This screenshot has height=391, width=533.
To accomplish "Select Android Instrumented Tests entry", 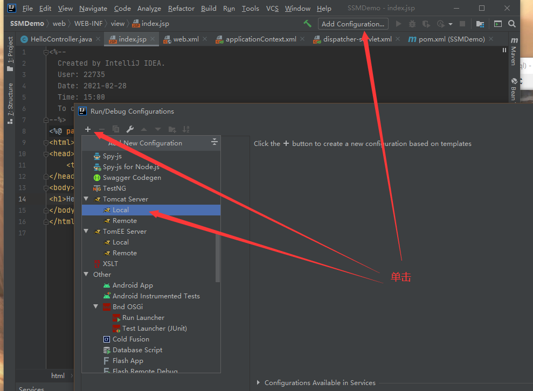I will click(x=151, y=296).
